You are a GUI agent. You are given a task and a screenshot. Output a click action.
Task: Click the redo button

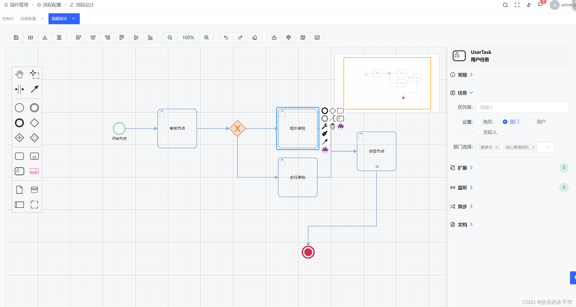(x=240, y=37)
